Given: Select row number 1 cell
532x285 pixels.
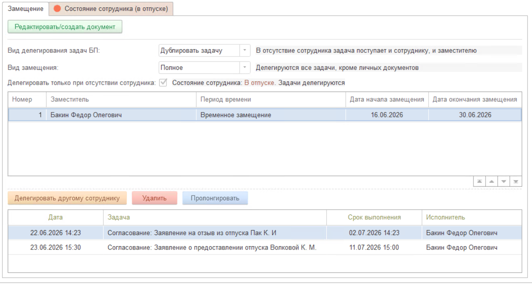Looking at the screenshot, I should click(27, 115).
